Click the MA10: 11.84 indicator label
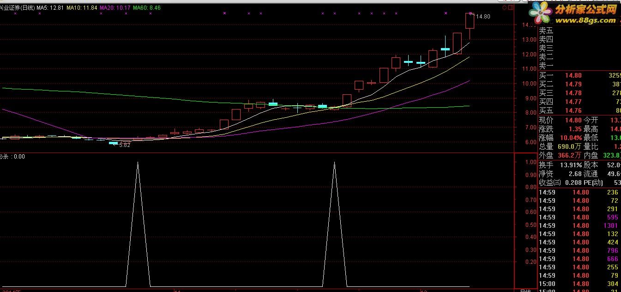621x292 pixels. [x=82, y=8]
